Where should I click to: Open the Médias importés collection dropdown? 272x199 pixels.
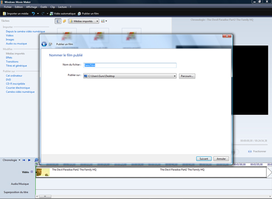coord(97,21)
